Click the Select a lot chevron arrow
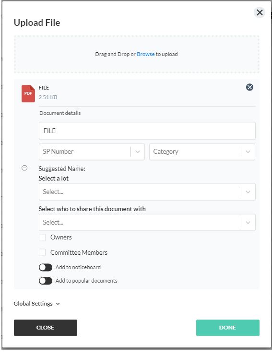 tap(248, 192)
